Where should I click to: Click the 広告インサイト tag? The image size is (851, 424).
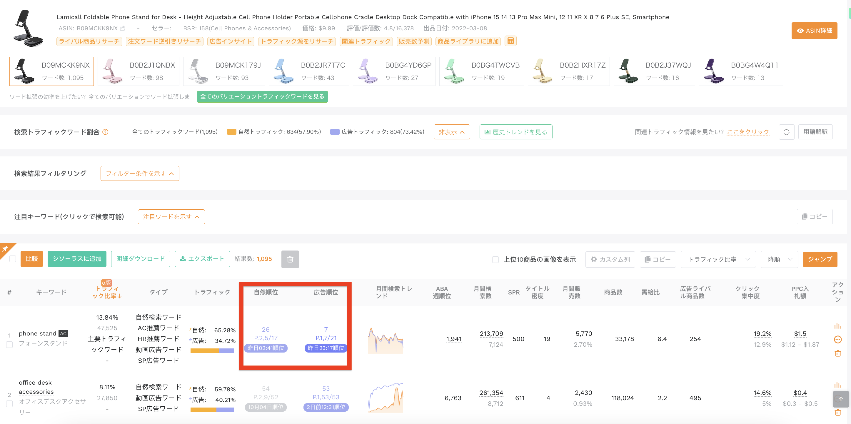point(231,41)
